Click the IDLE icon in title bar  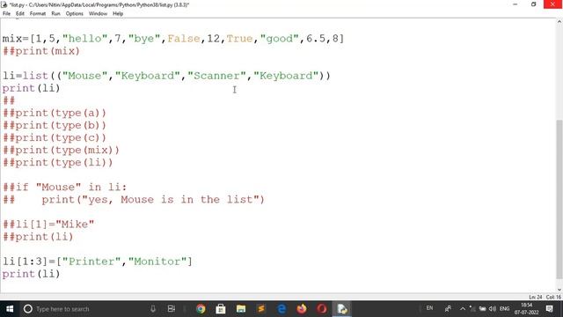[x=4, y=4]
